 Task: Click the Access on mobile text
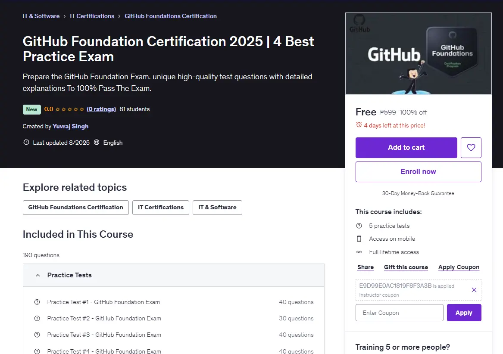click(392, 239)
